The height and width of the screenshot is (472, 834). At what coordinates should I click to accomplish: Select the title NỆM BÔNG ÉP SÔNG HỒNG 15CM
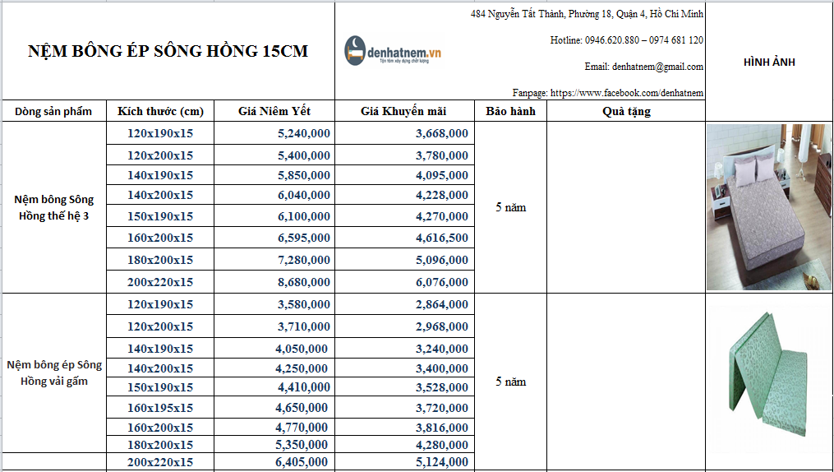click(x=168, y=51)
